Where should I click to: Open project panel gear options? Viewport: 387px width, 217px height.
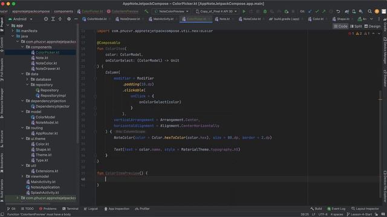pos(69,19)
